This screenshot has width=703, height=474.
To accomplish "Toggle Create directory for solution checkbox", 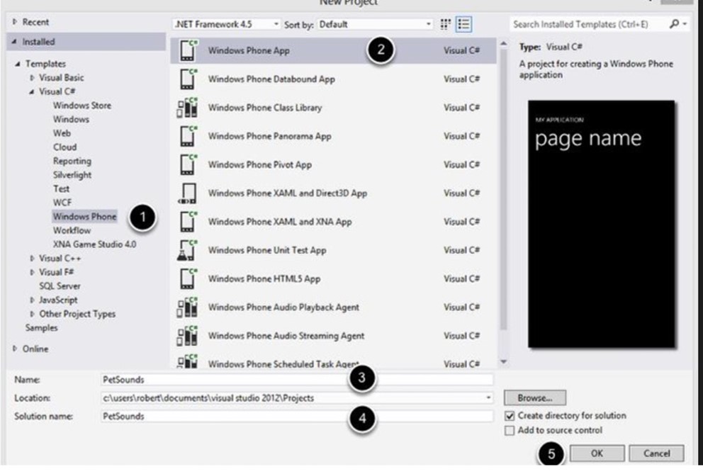I will [x=510, y=416].
